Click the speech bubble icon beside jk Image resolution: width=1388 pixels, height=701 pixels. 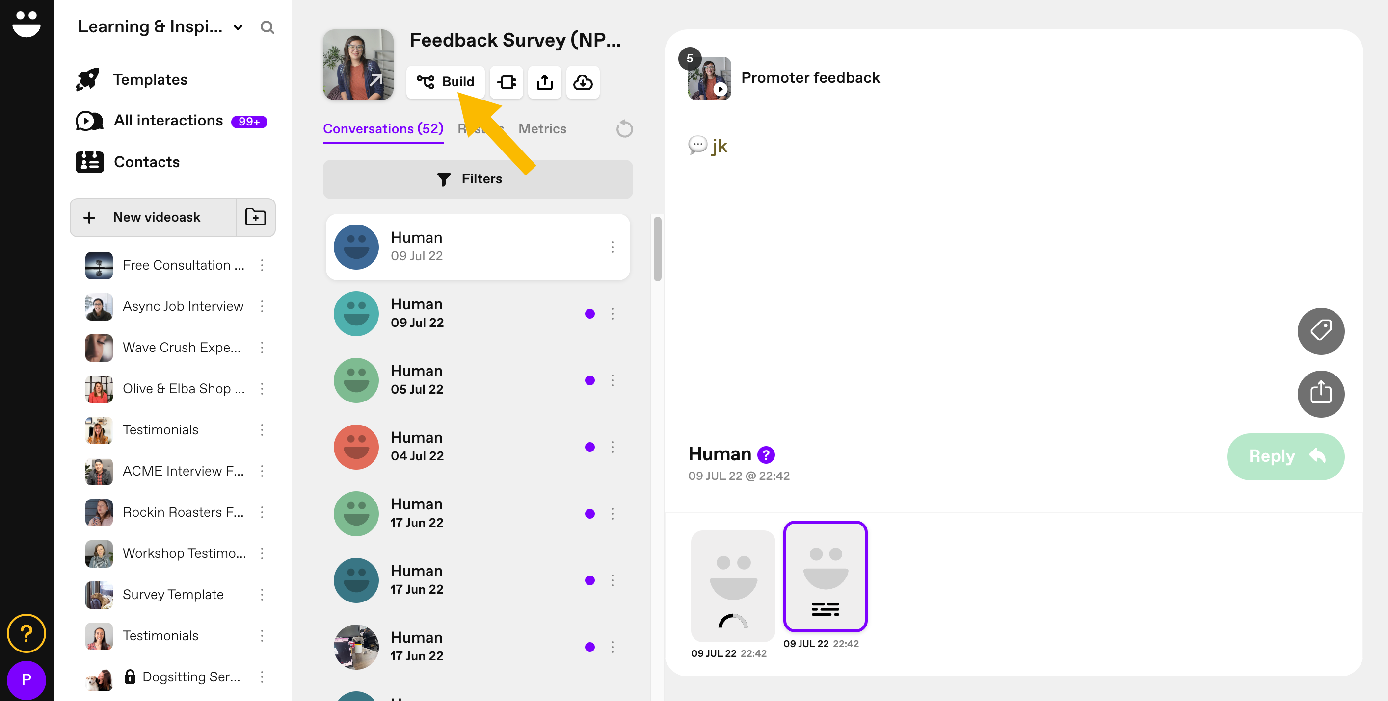[x=697, y=145]
